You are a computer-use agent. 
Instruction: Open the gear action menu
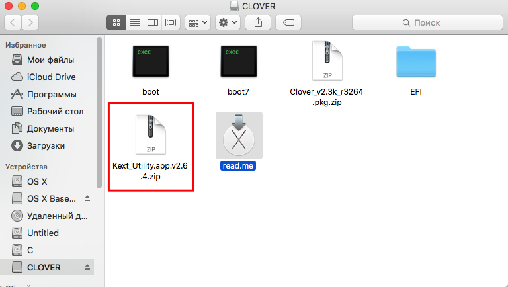coord(228,22)
